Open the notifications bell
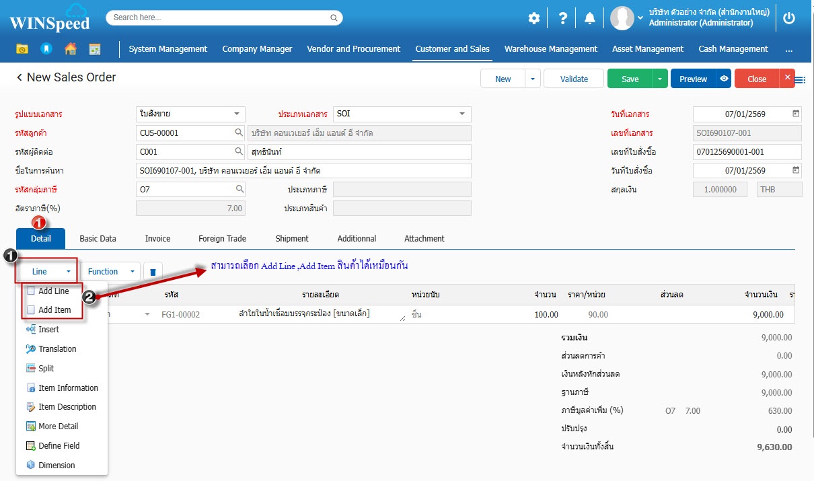This screenshot has height=481, width=814. pyautogui.click(x=590, y=18)
